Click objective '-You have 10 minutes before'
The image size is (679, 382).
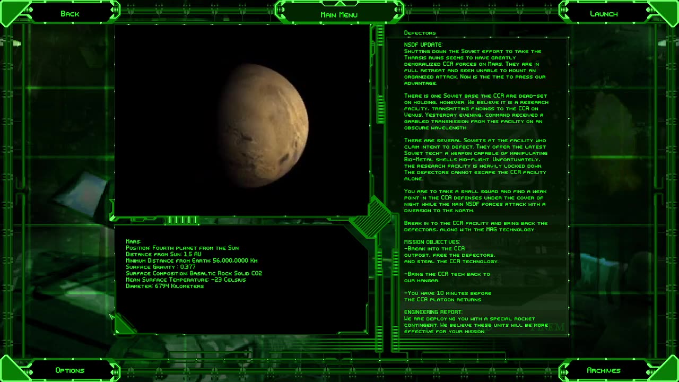[448, 293]
